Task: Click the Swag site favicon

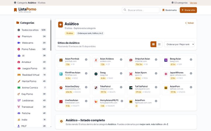Action: click(x=96, y=74)
